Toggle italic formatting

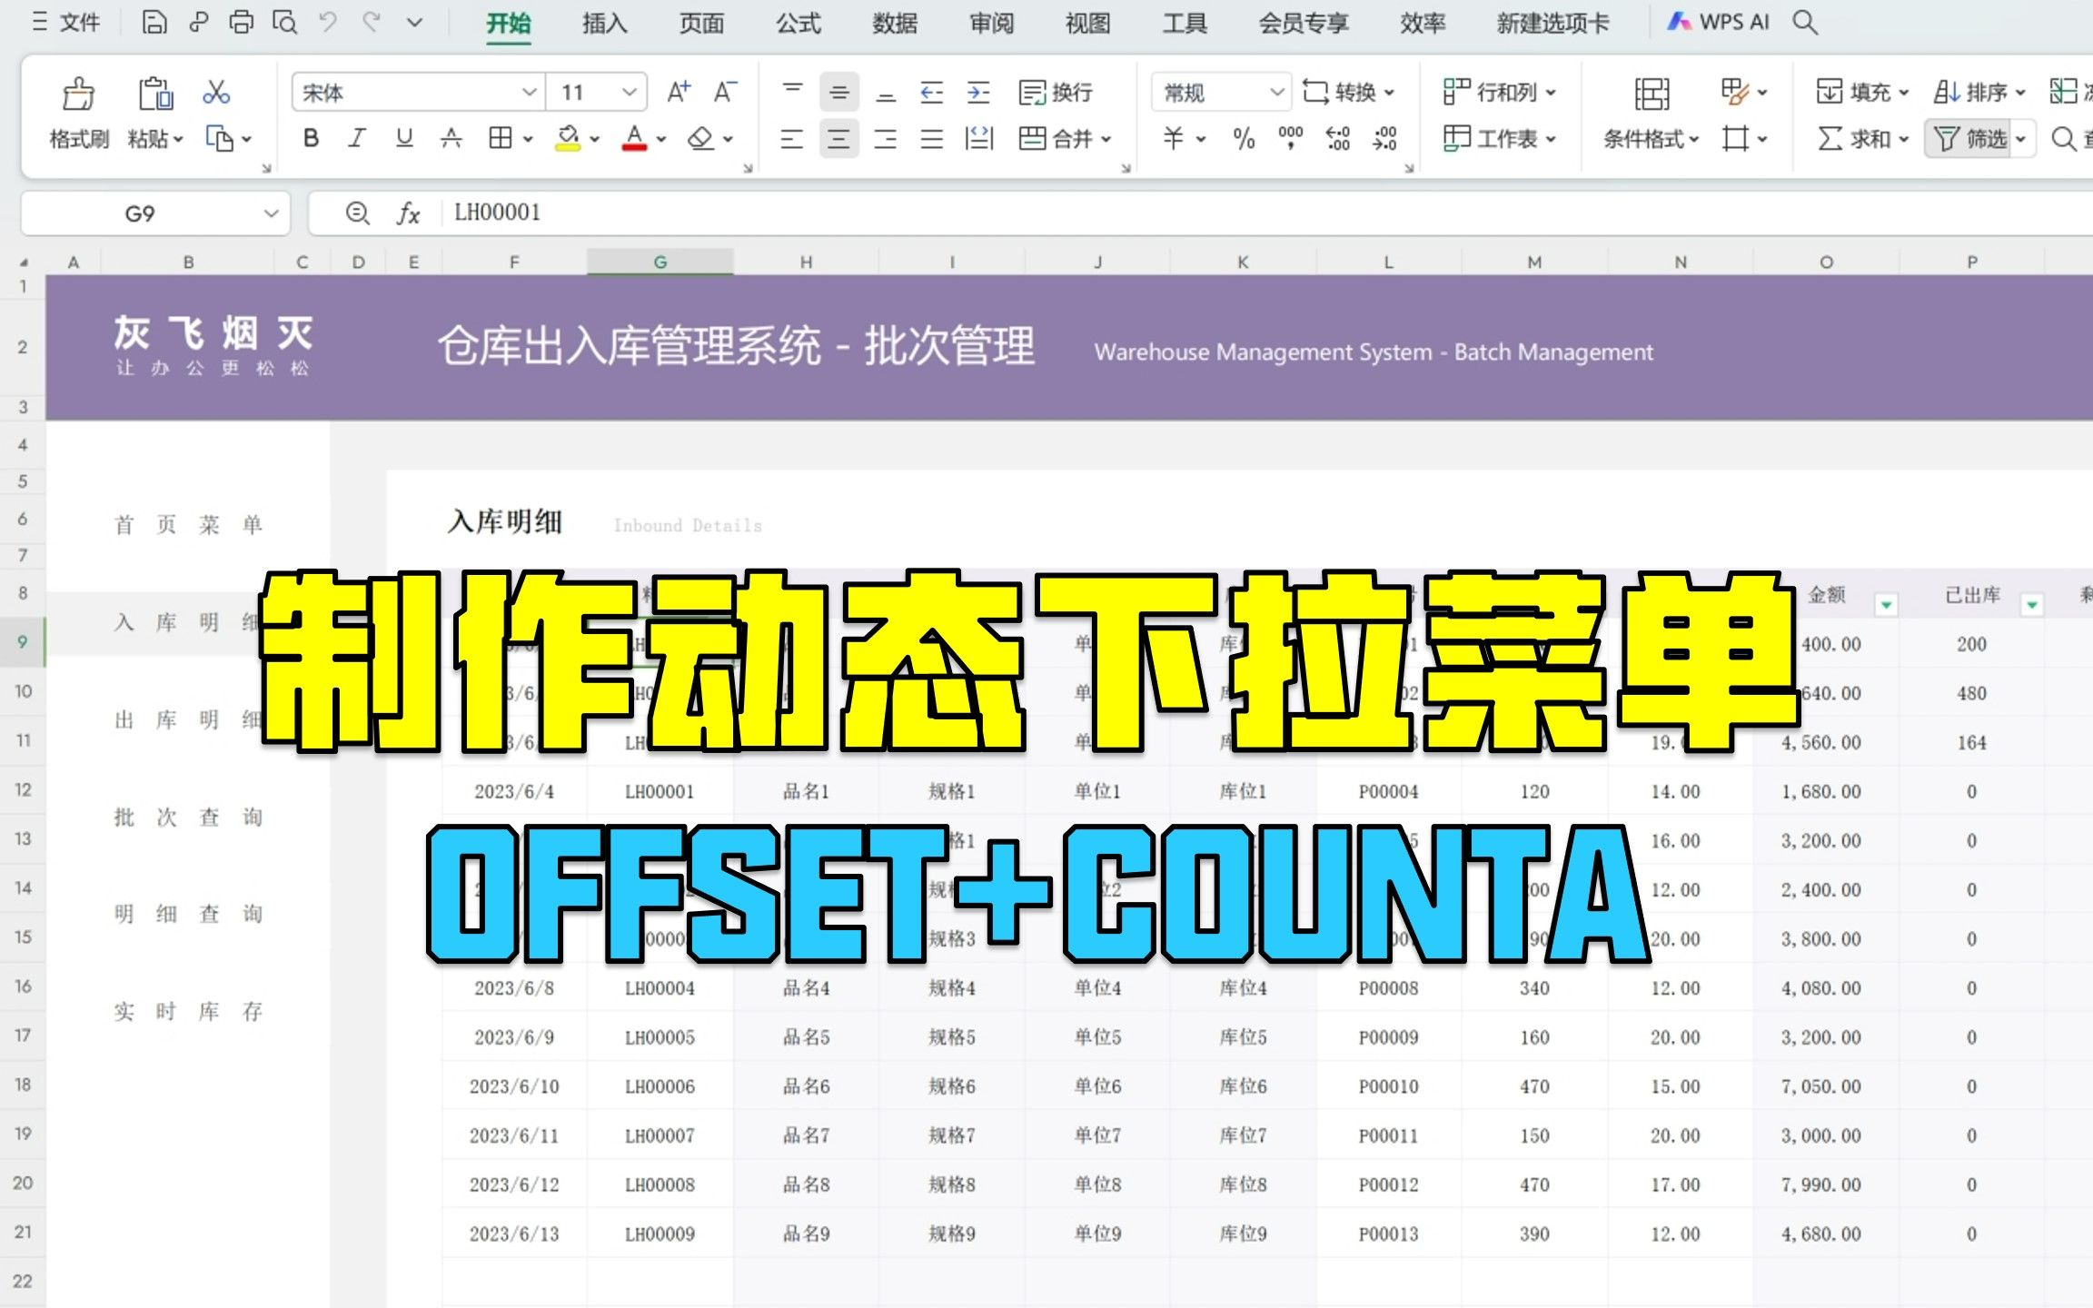[x=357, y=138]
